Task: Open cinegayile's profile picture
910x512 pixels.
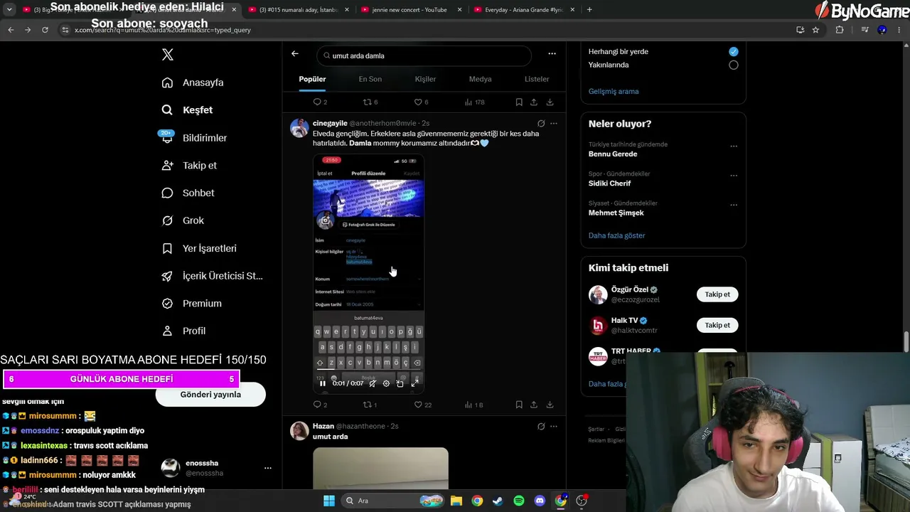Action: click(x=299, y=128)
